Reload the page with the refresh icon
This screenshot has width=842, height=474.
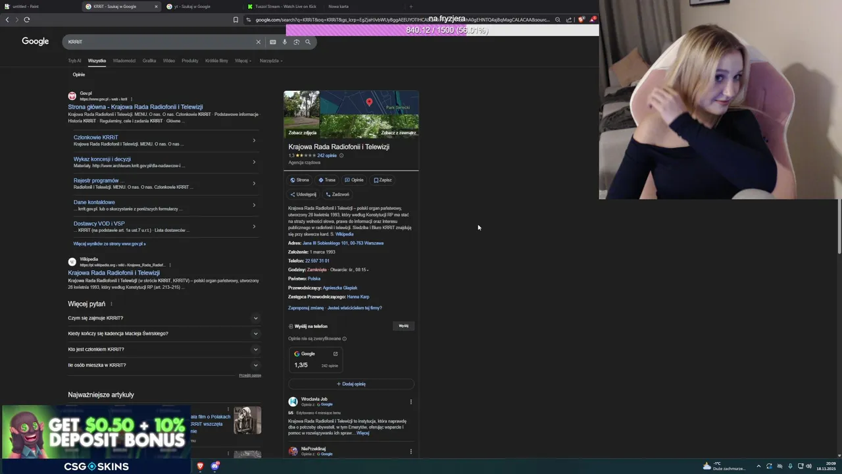(27, 20)
